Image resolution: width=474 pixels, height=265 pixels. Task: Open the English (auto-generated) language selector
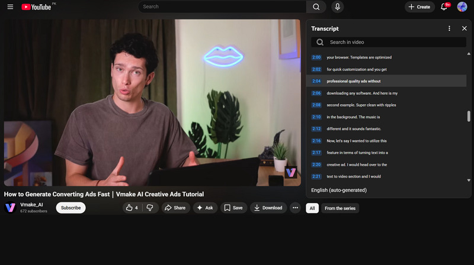tap(339, 190)
